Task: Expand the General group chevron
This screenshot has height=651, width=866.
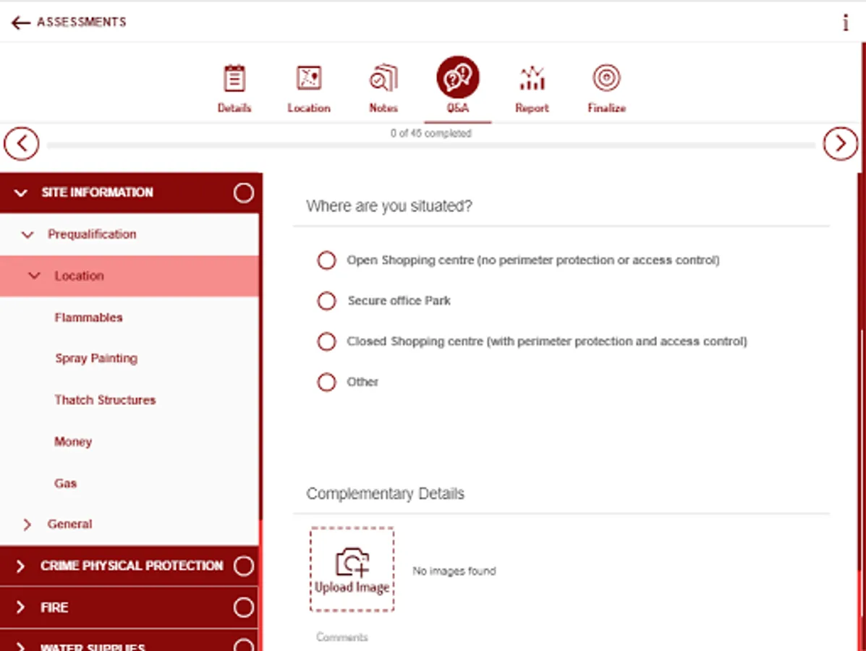Action: (x=27, y=524)
